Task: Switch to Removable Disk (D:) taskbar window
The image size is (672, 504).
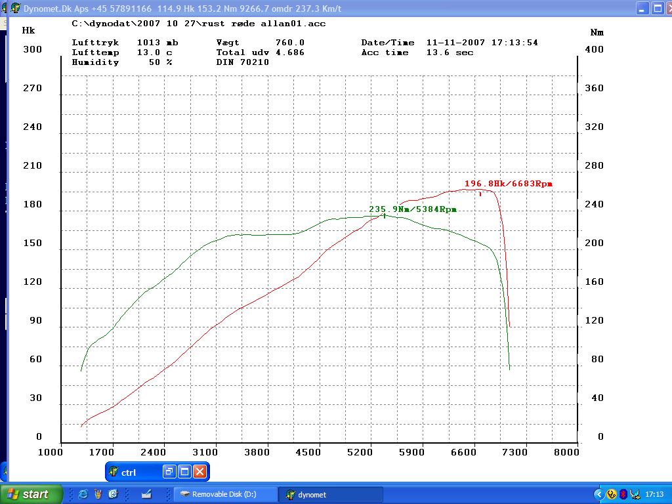Action: (x=224, y=495)
